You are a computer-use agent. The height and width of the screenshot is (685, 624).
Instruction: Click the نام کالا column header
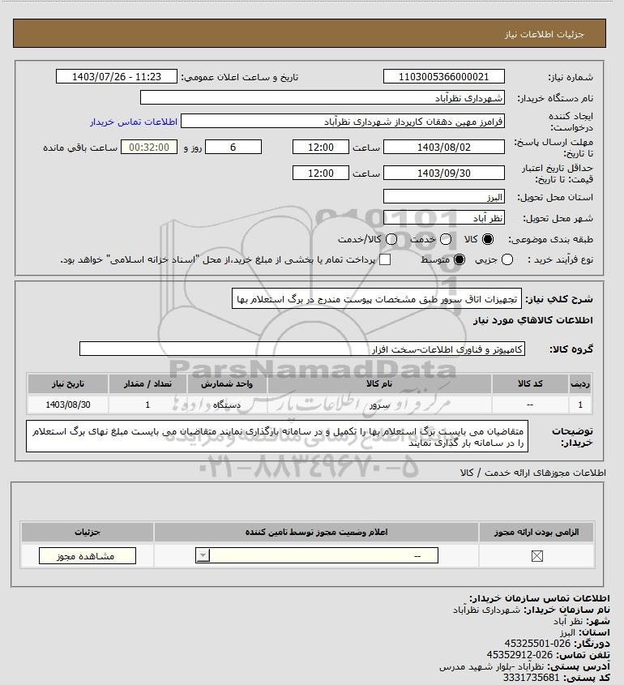[x=379, y=383]
